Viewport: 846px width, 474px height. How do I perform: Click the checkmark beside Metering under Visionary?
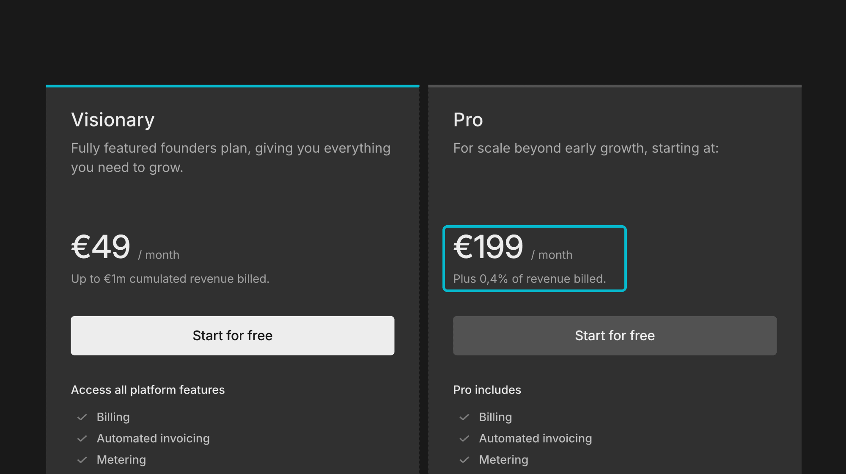click(83, 460)
